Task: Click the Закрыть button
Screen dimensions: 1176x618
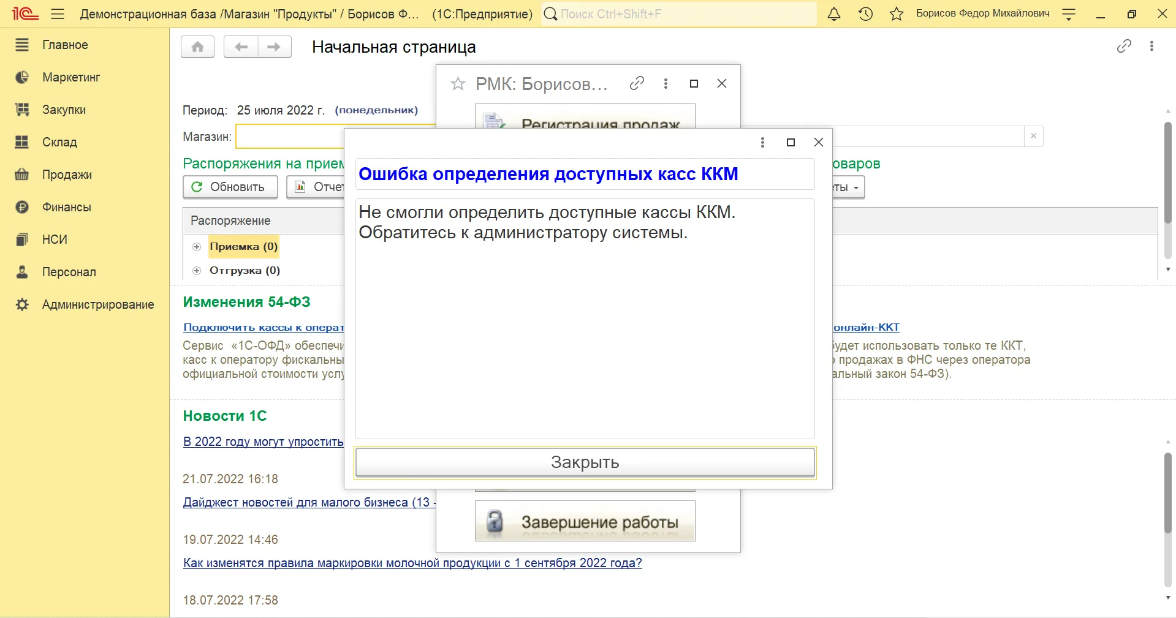Action: (585, 462)
